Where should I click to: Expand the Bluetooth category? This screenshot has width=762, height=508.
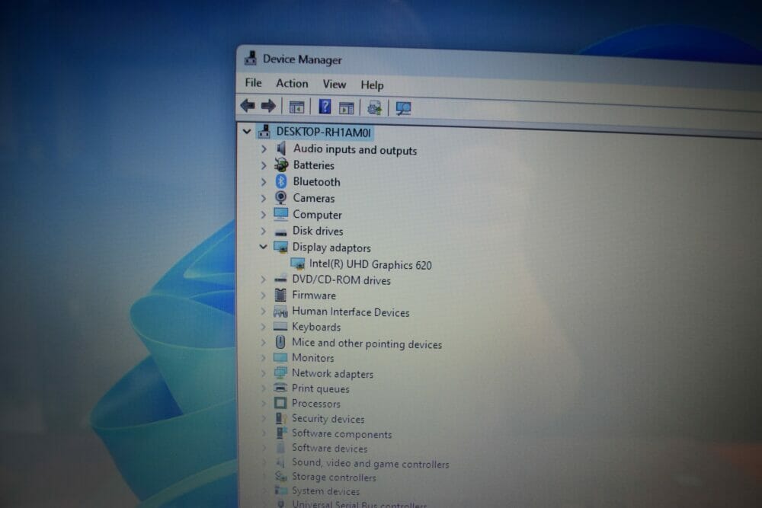click(264, 181)
